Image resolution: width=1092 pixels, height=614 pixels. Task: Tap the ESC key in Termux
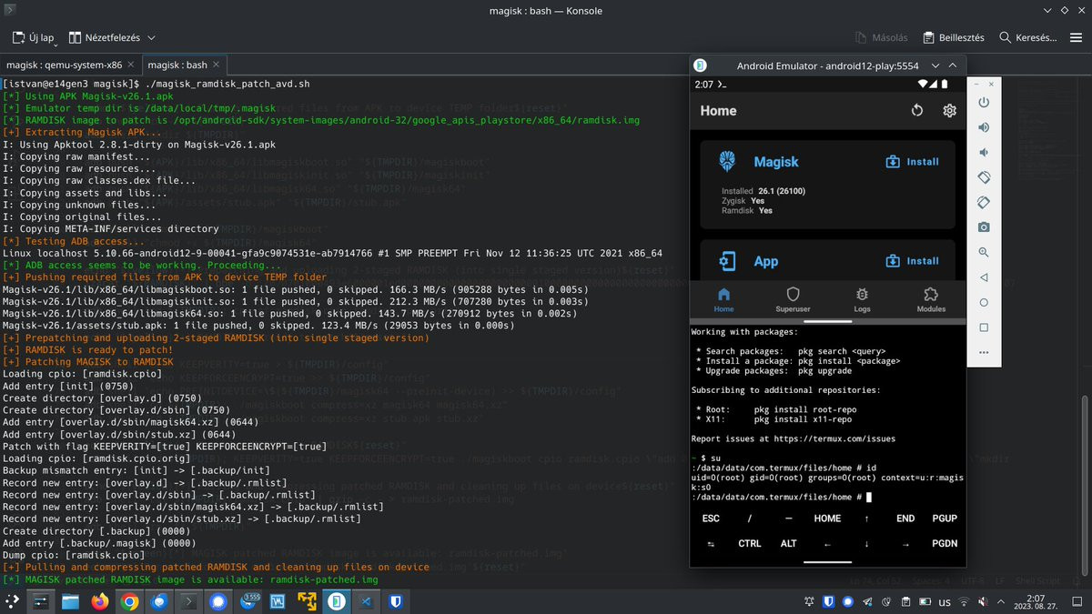[x=711, y=518]
